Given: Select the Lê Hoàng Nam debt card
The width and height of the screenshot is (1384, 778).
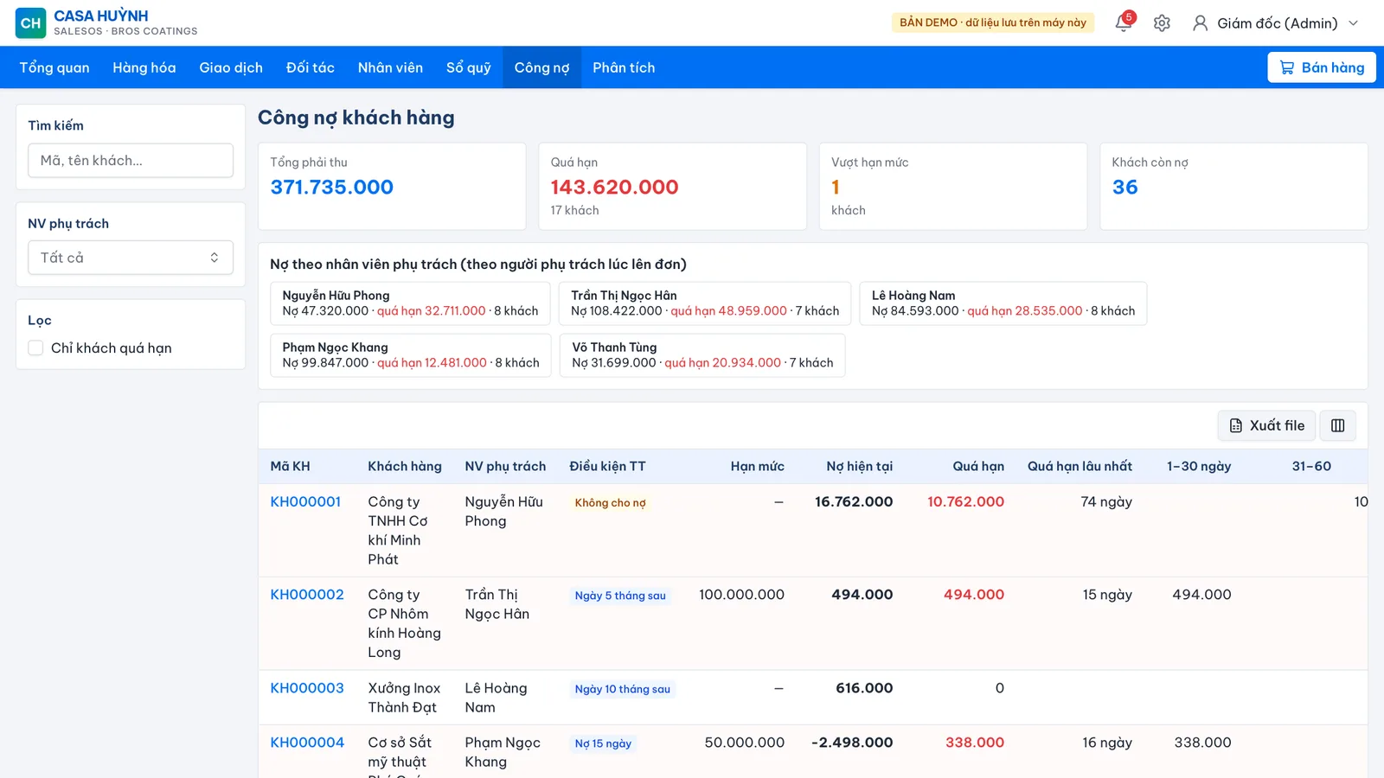Looking at the screenshot, I should tap(1003, 303).
